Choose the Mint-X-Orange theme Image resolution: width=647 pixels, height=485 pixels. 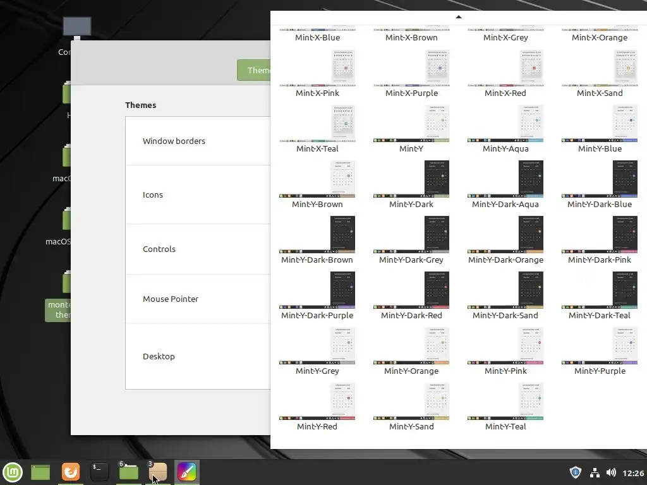tap(600, 33)
